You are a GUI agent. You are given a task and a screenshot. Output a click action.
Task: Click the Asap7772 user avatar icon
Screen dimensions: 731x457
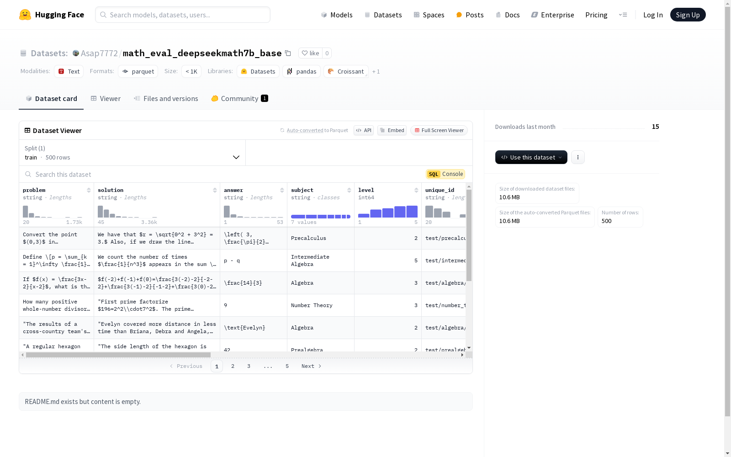click(x=76, y=53)
